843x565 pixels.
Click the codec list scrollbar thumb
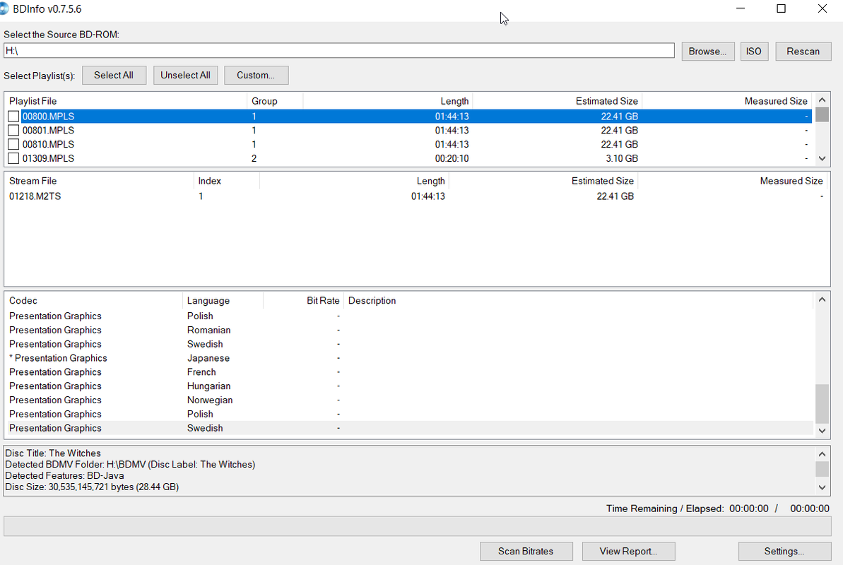pos(822,404)
